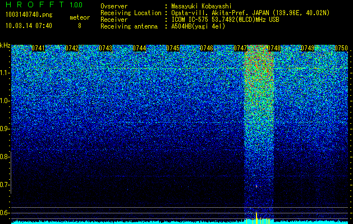Click the 0.9 kHz frequency axis label
353x224 pixels.
[5, 129]
